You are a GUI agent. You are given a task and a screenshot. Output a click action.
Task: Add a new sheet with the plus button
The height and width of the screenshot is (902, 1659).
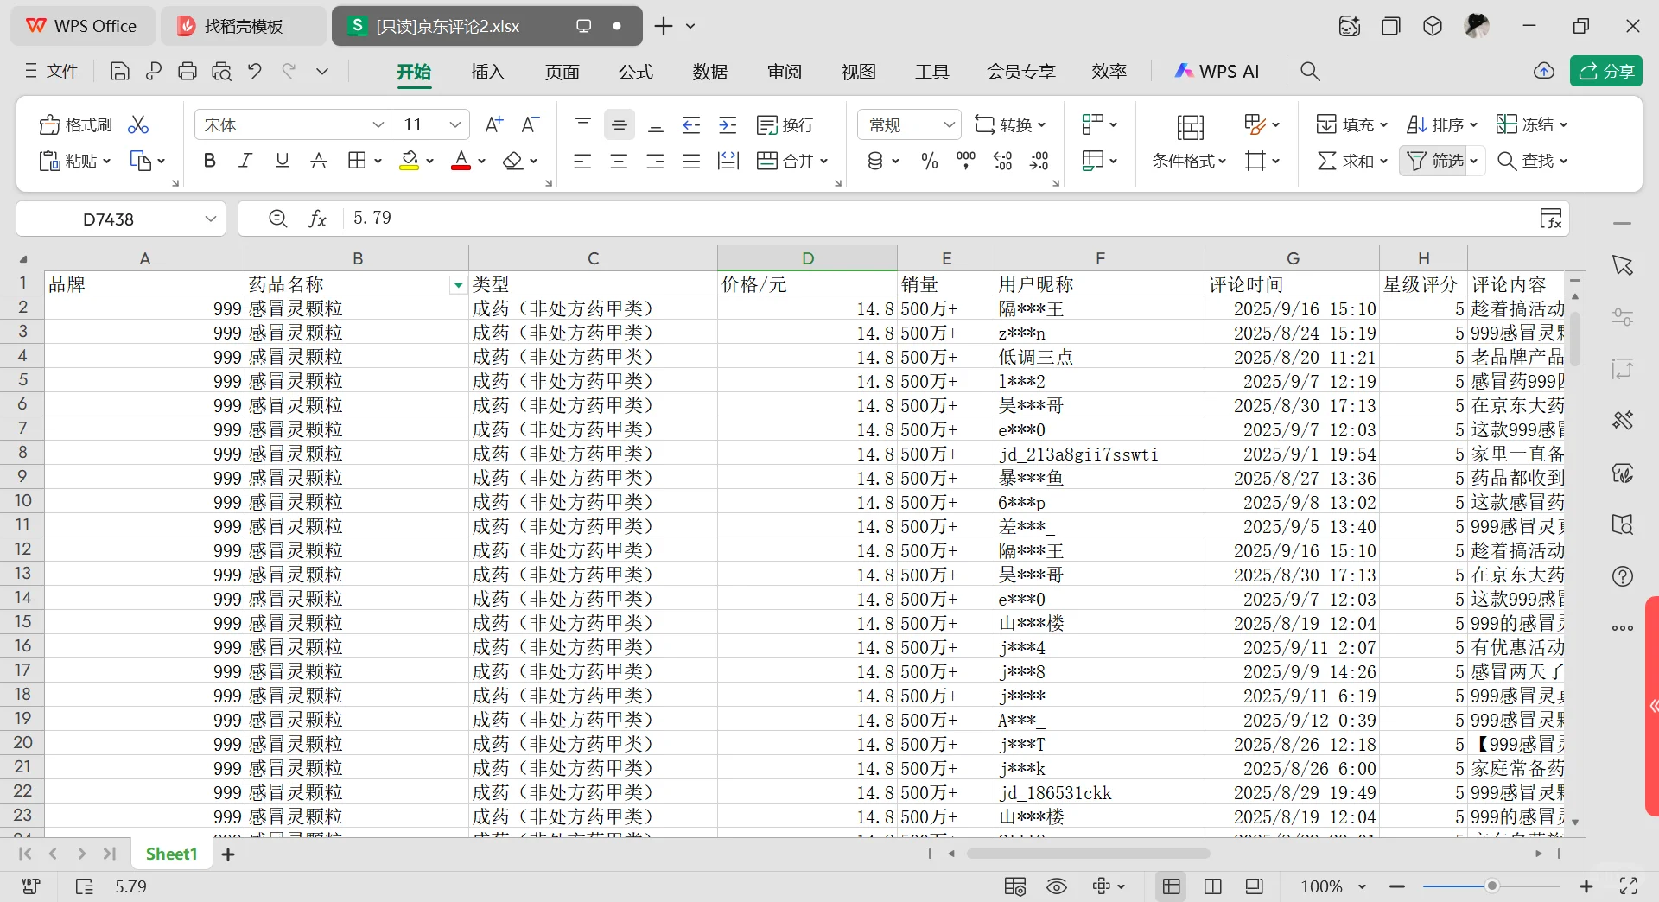coord(227,854)
